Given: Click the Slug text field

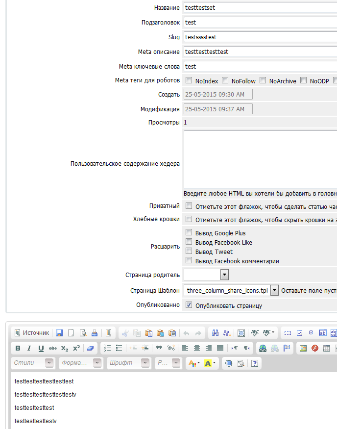Looking at the screenshot, I should (260, 37).
